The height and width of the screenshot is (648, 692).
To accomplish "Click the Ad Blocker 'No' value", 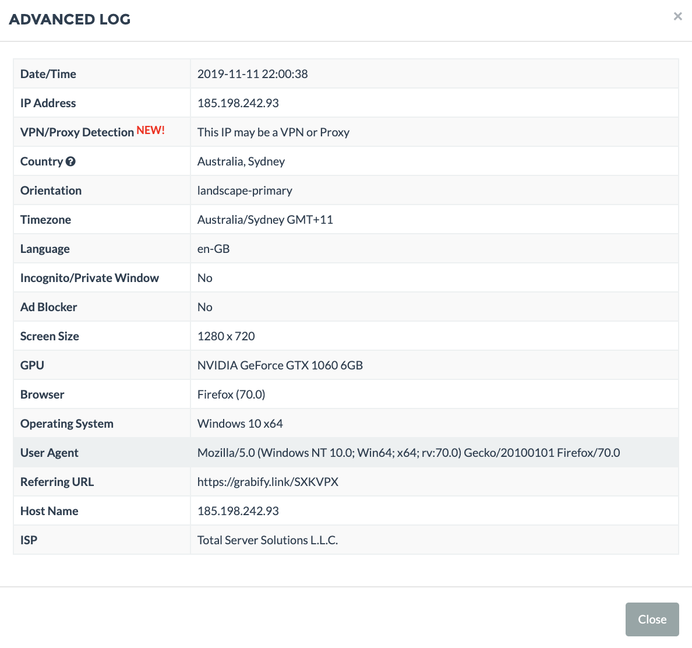I will pos(204,307).
